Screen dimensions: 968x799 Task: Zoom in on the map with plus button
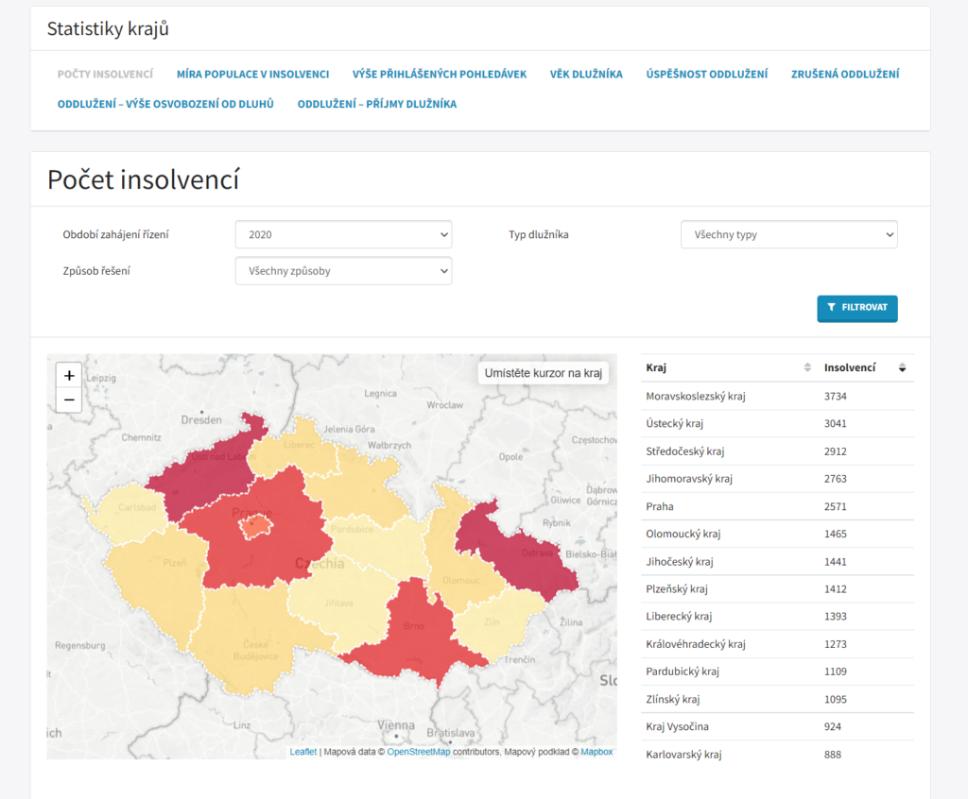[x=69, y=375]
